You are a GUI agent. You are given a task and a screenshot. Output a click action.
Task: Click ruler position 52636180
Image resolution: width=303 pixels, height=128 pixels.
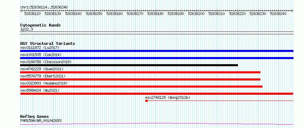coord(155,14)
